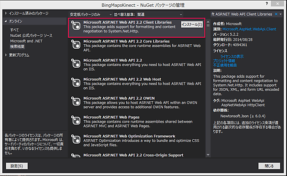Click the Newtonsoft.Json (≥ 6.0.4) dependency text
Viewport: 287px width, 176px height.
(243, 116)
